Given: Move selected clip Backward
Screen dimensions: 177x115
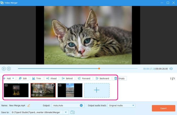Looking at the screenshot, I should click(x=102, y=78).
